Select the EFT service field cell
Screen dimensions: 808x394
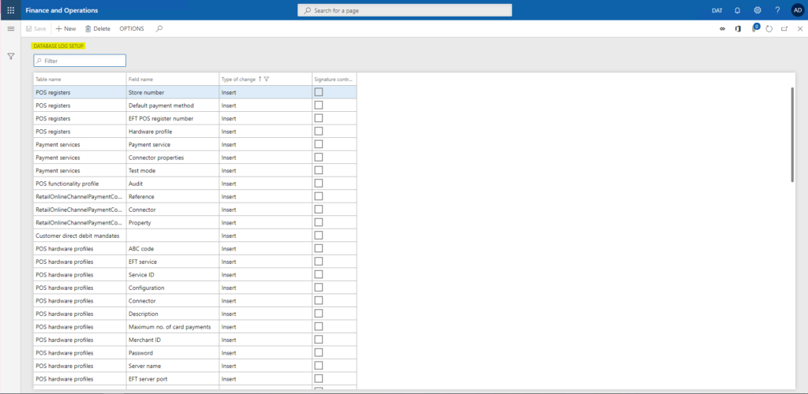point(173,262)
